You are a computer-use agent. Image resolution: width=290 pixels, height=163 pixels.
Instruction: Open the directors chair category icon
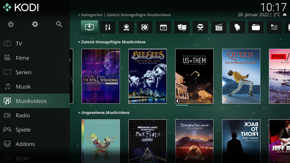pos(200,27)
